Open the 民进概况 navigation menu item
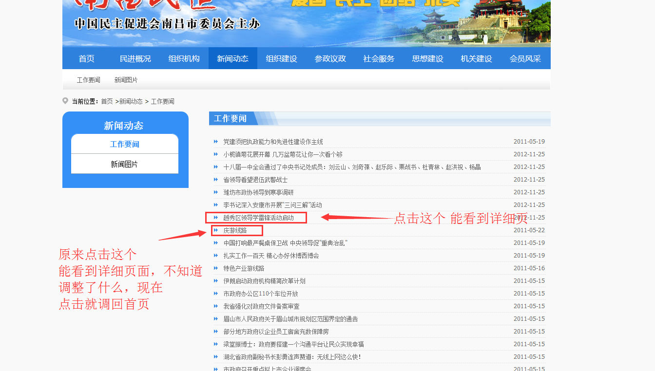 coord(135,58)
